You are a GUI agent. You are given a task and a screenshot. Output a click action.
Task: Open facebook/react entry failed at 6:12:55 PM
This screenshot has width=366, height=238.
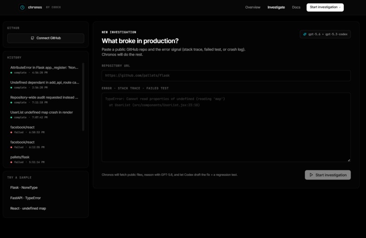[45, 144]
